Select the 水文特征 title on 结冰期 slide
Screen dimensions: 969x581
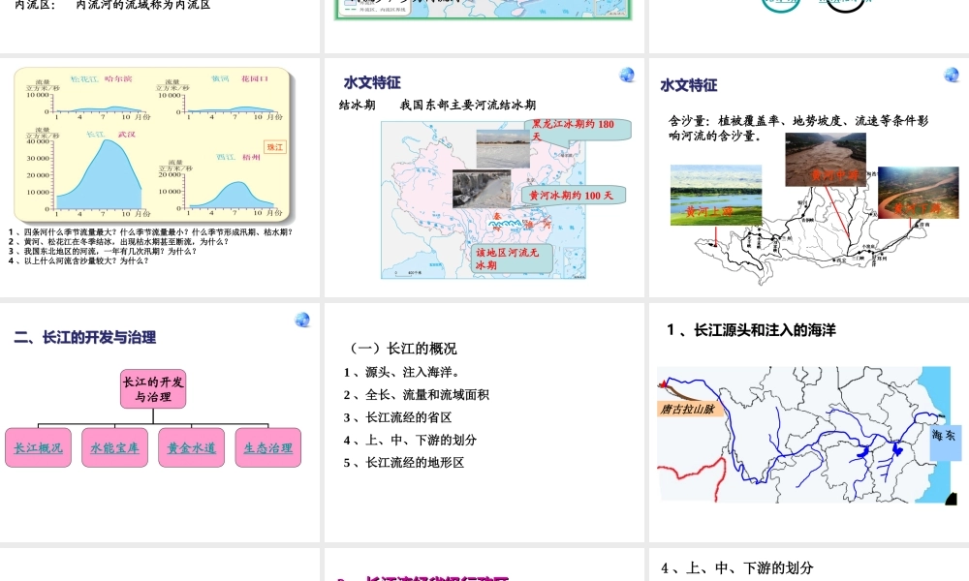pos(372,82)
